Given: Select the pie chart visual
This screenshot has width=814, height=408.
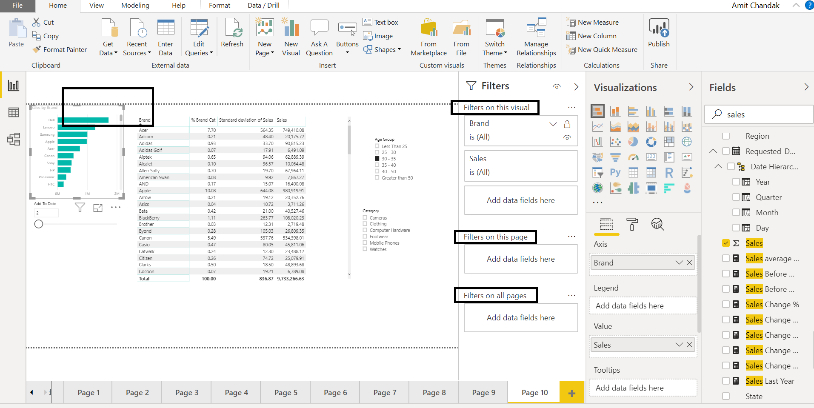Looking at the screenshot, I should click(633, 142).
